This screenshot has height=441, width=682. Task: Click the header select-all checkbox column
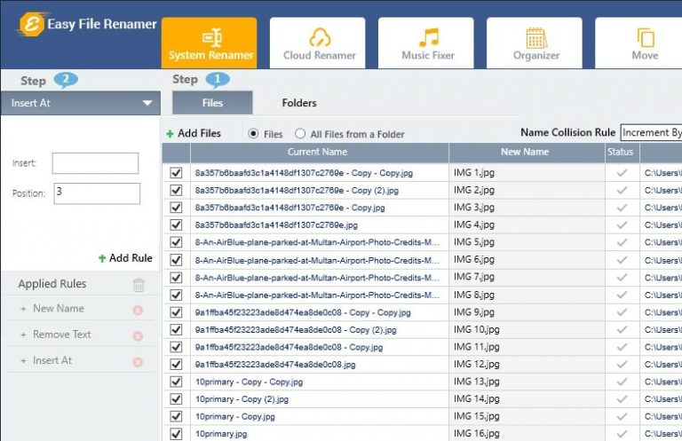pos(176,152)
